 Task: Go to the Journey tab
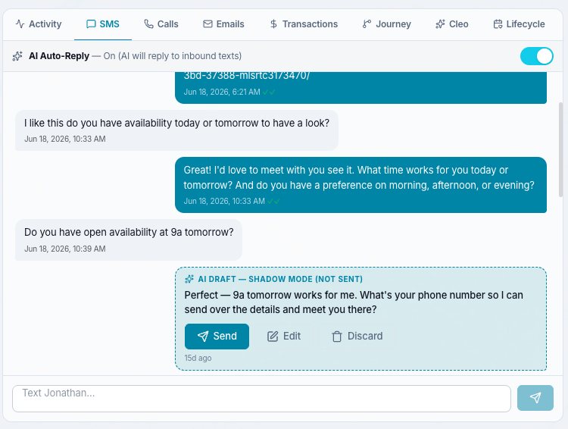click(386, 24)
